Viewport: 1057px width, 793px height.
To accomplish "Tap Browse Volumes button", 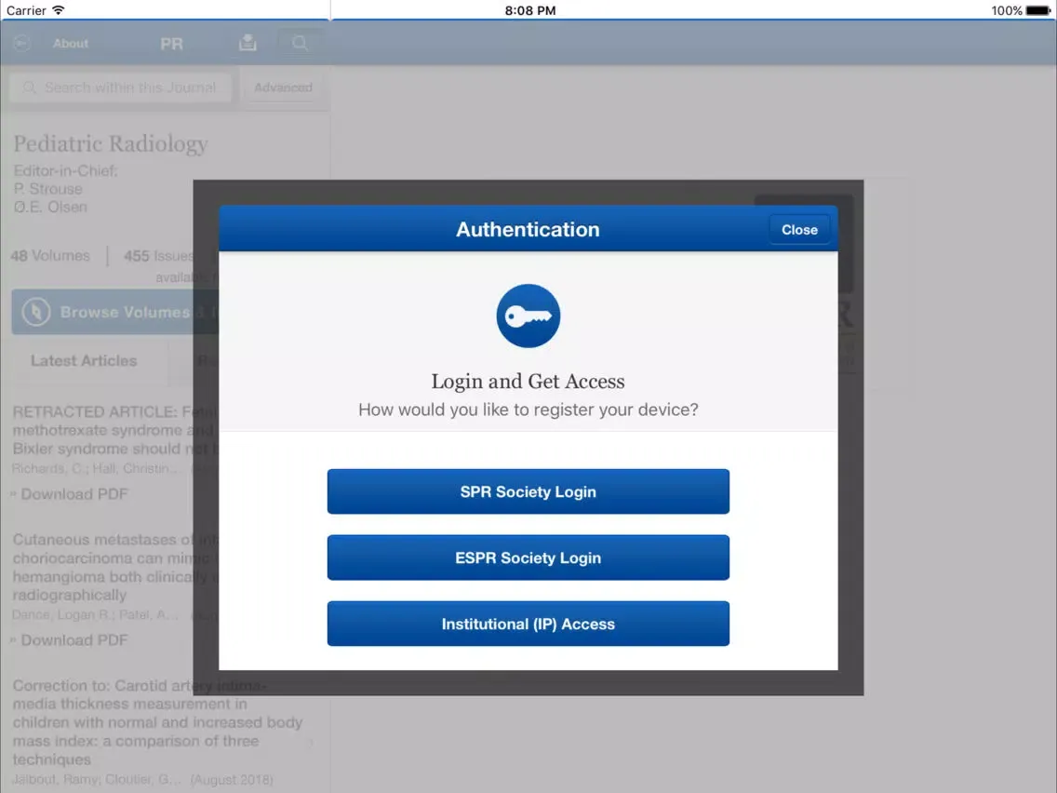I will [114, 312].
